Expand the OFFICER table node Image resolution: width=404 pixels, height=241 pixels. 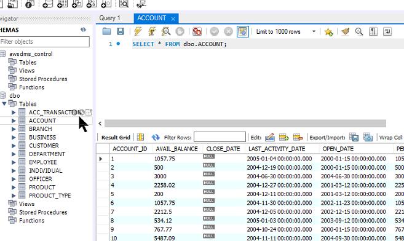(14, 179)
